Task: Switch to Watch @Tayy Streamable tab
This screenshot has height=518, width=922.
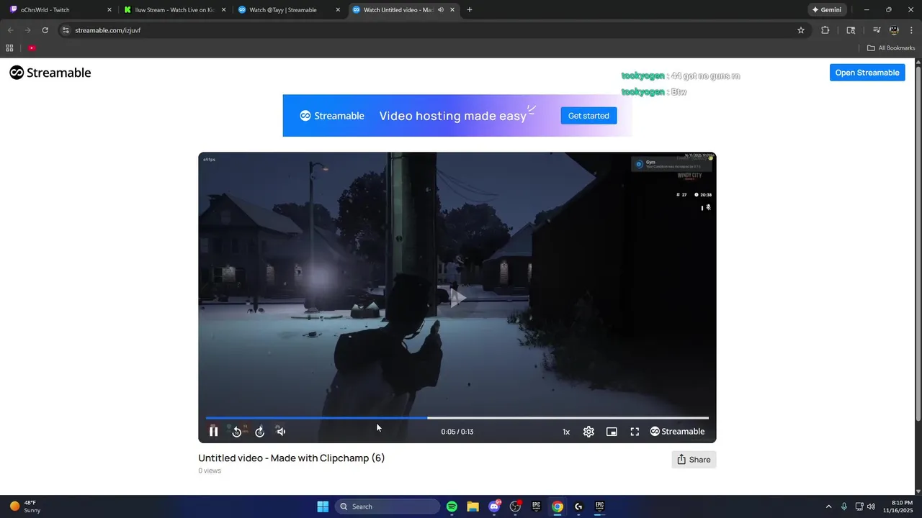Action: pos(288,10)
